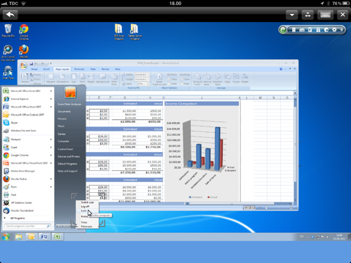Click the gear icon in desktop gadget bar

(x=334, y=30)
